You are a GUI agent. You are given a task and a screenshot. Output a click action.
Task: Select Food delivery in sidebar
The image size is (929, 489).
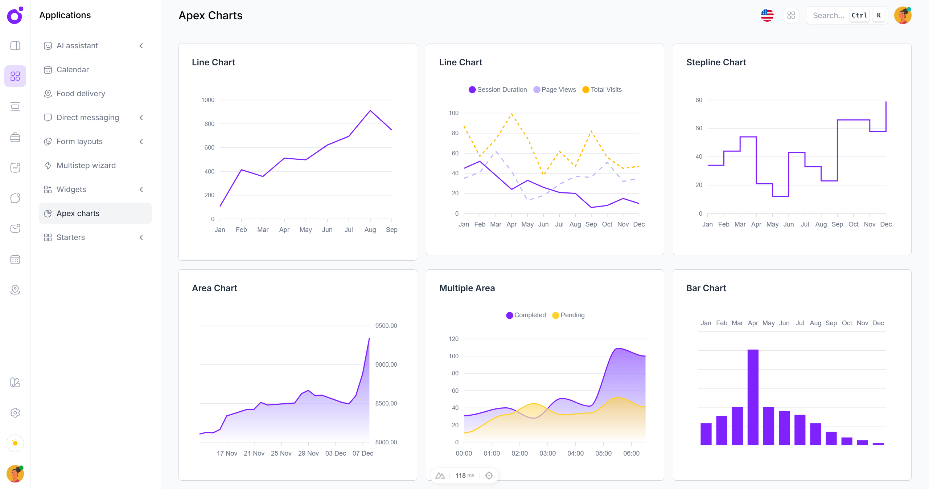pyautogui.click(x=81, y=94)
